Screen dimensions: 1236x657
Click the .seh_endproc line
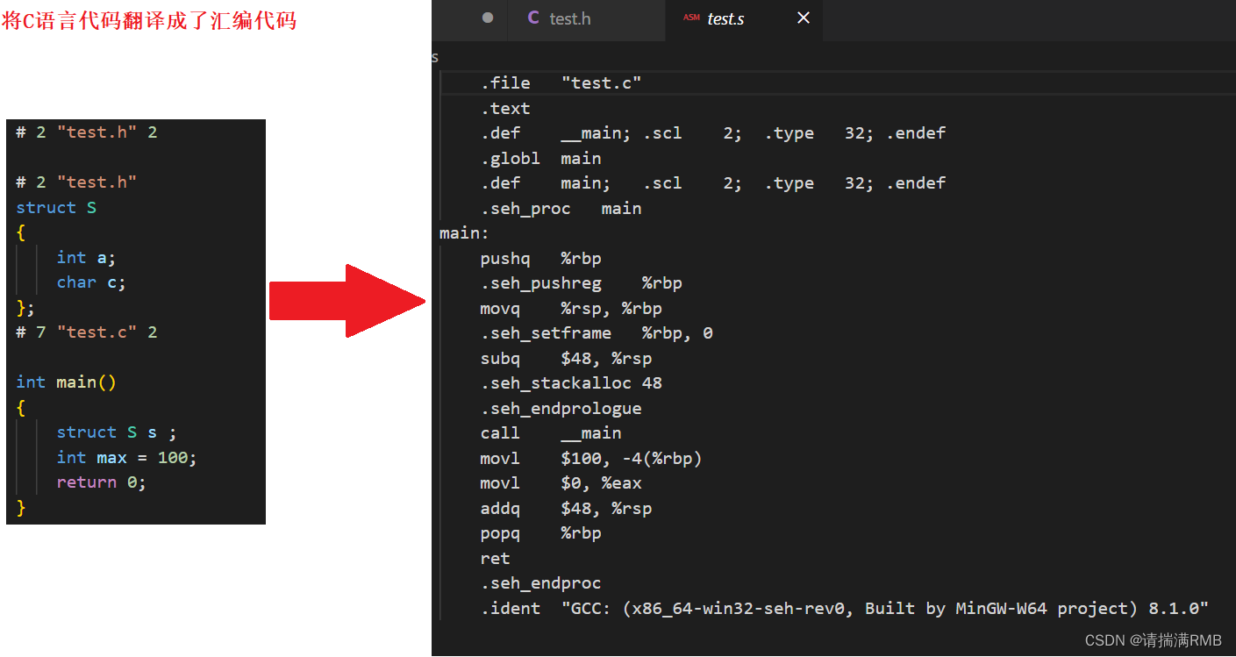coord(540,583)
